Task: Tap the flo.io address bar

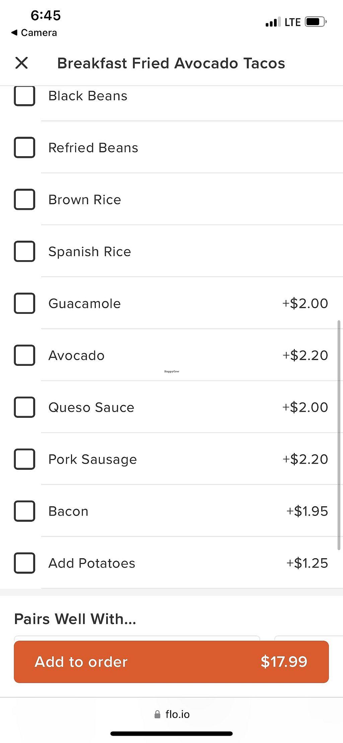Action: click(177, 715)
